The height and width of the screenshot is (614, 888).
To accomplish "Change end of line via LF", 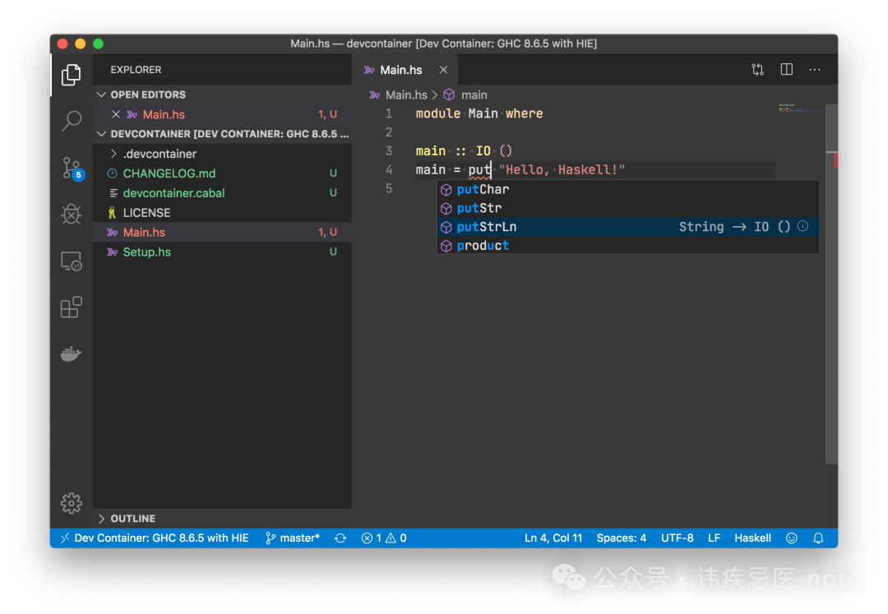I will [715, 538].
